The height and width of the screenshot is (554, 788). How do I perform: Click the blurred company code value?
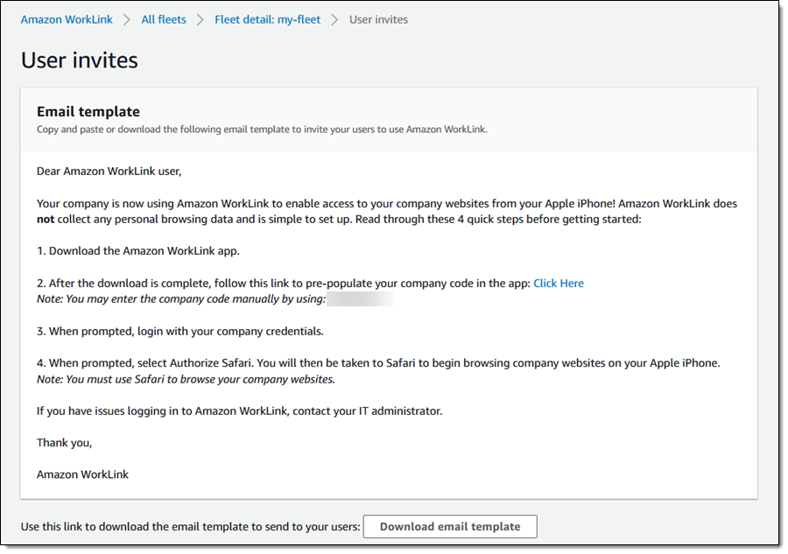point(360,299)
